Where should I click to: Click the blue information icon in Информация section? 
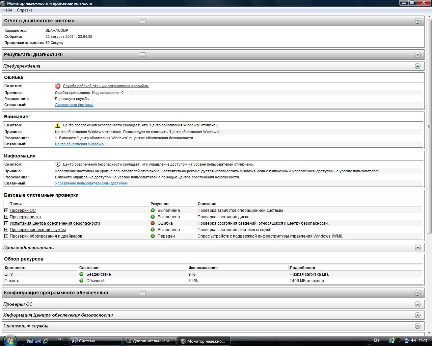point(58,165)
